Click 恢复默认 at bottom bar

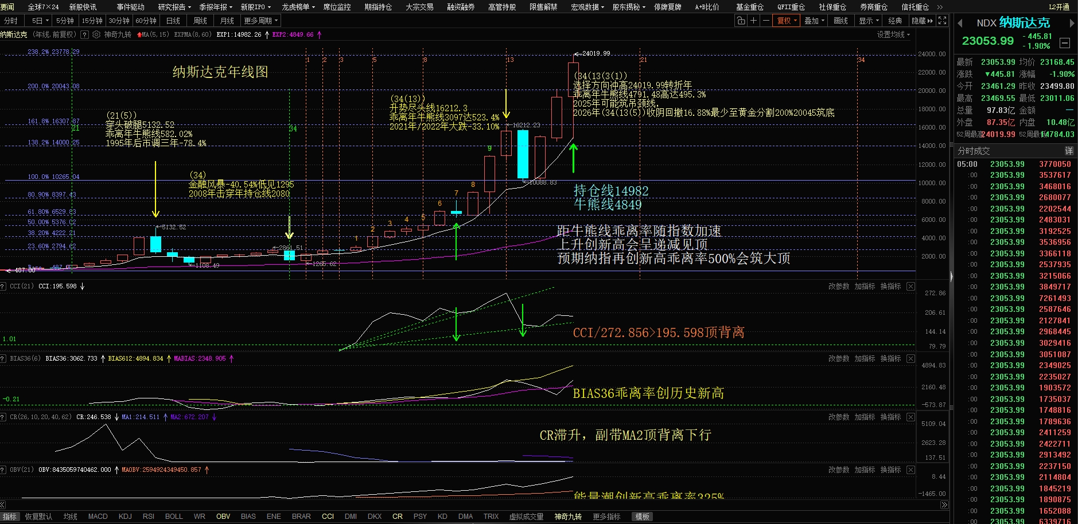[x=38, y=517]
